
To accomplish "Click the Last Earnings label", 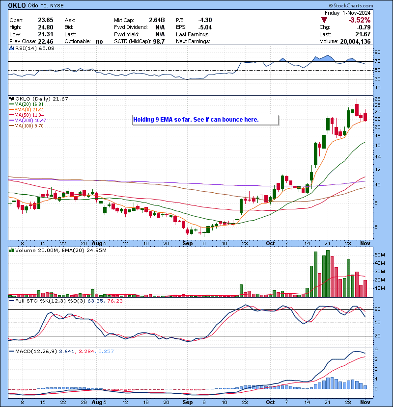I will [193, 34].
